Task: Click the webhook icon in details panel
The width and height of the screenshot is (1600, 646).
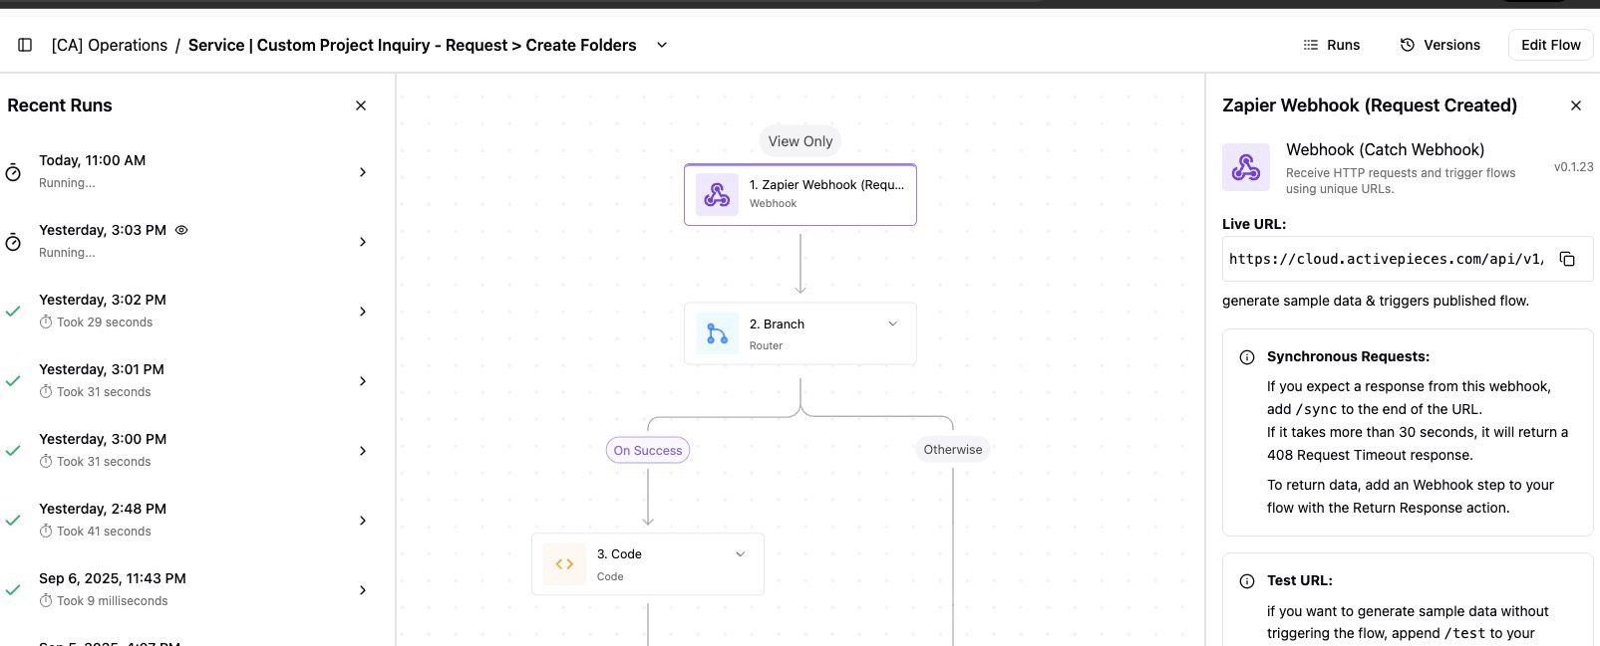Action: tap(1246, 167)
